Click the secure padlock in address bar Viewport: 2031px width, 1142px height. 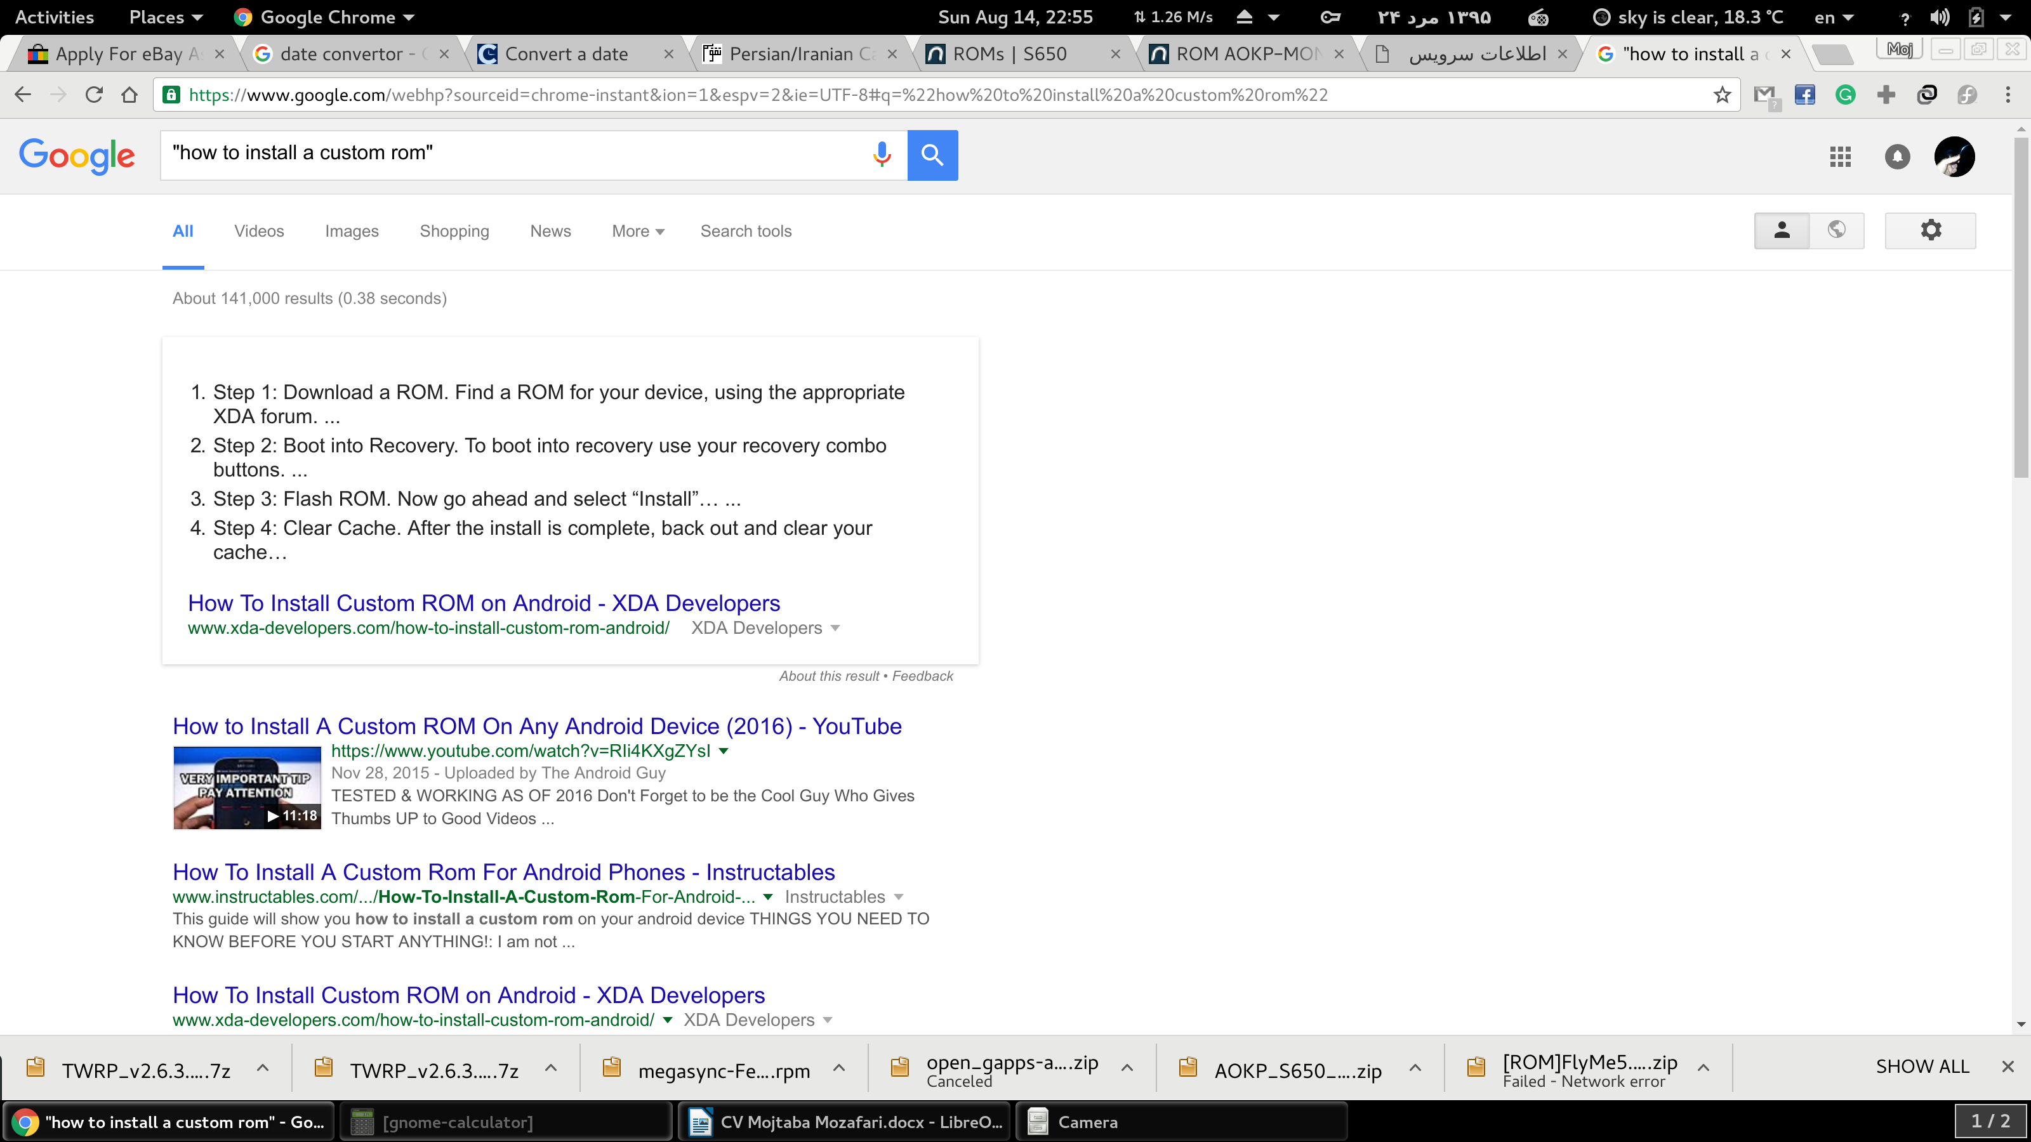(170, 95)
